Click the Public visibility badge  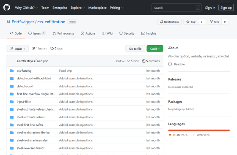(72, 22)
